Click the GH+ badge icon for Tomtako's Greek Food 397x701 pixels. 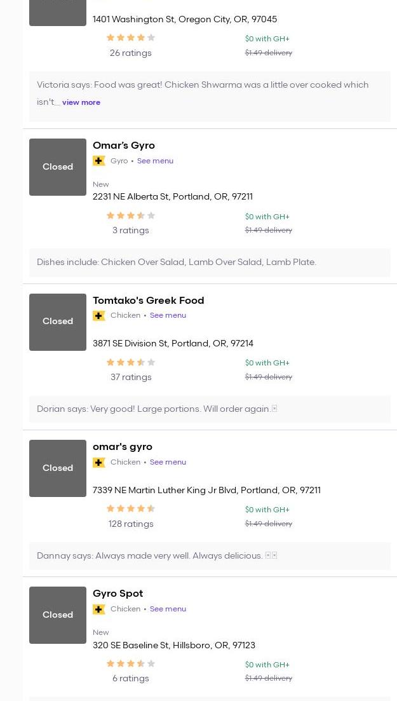point(99,316)
